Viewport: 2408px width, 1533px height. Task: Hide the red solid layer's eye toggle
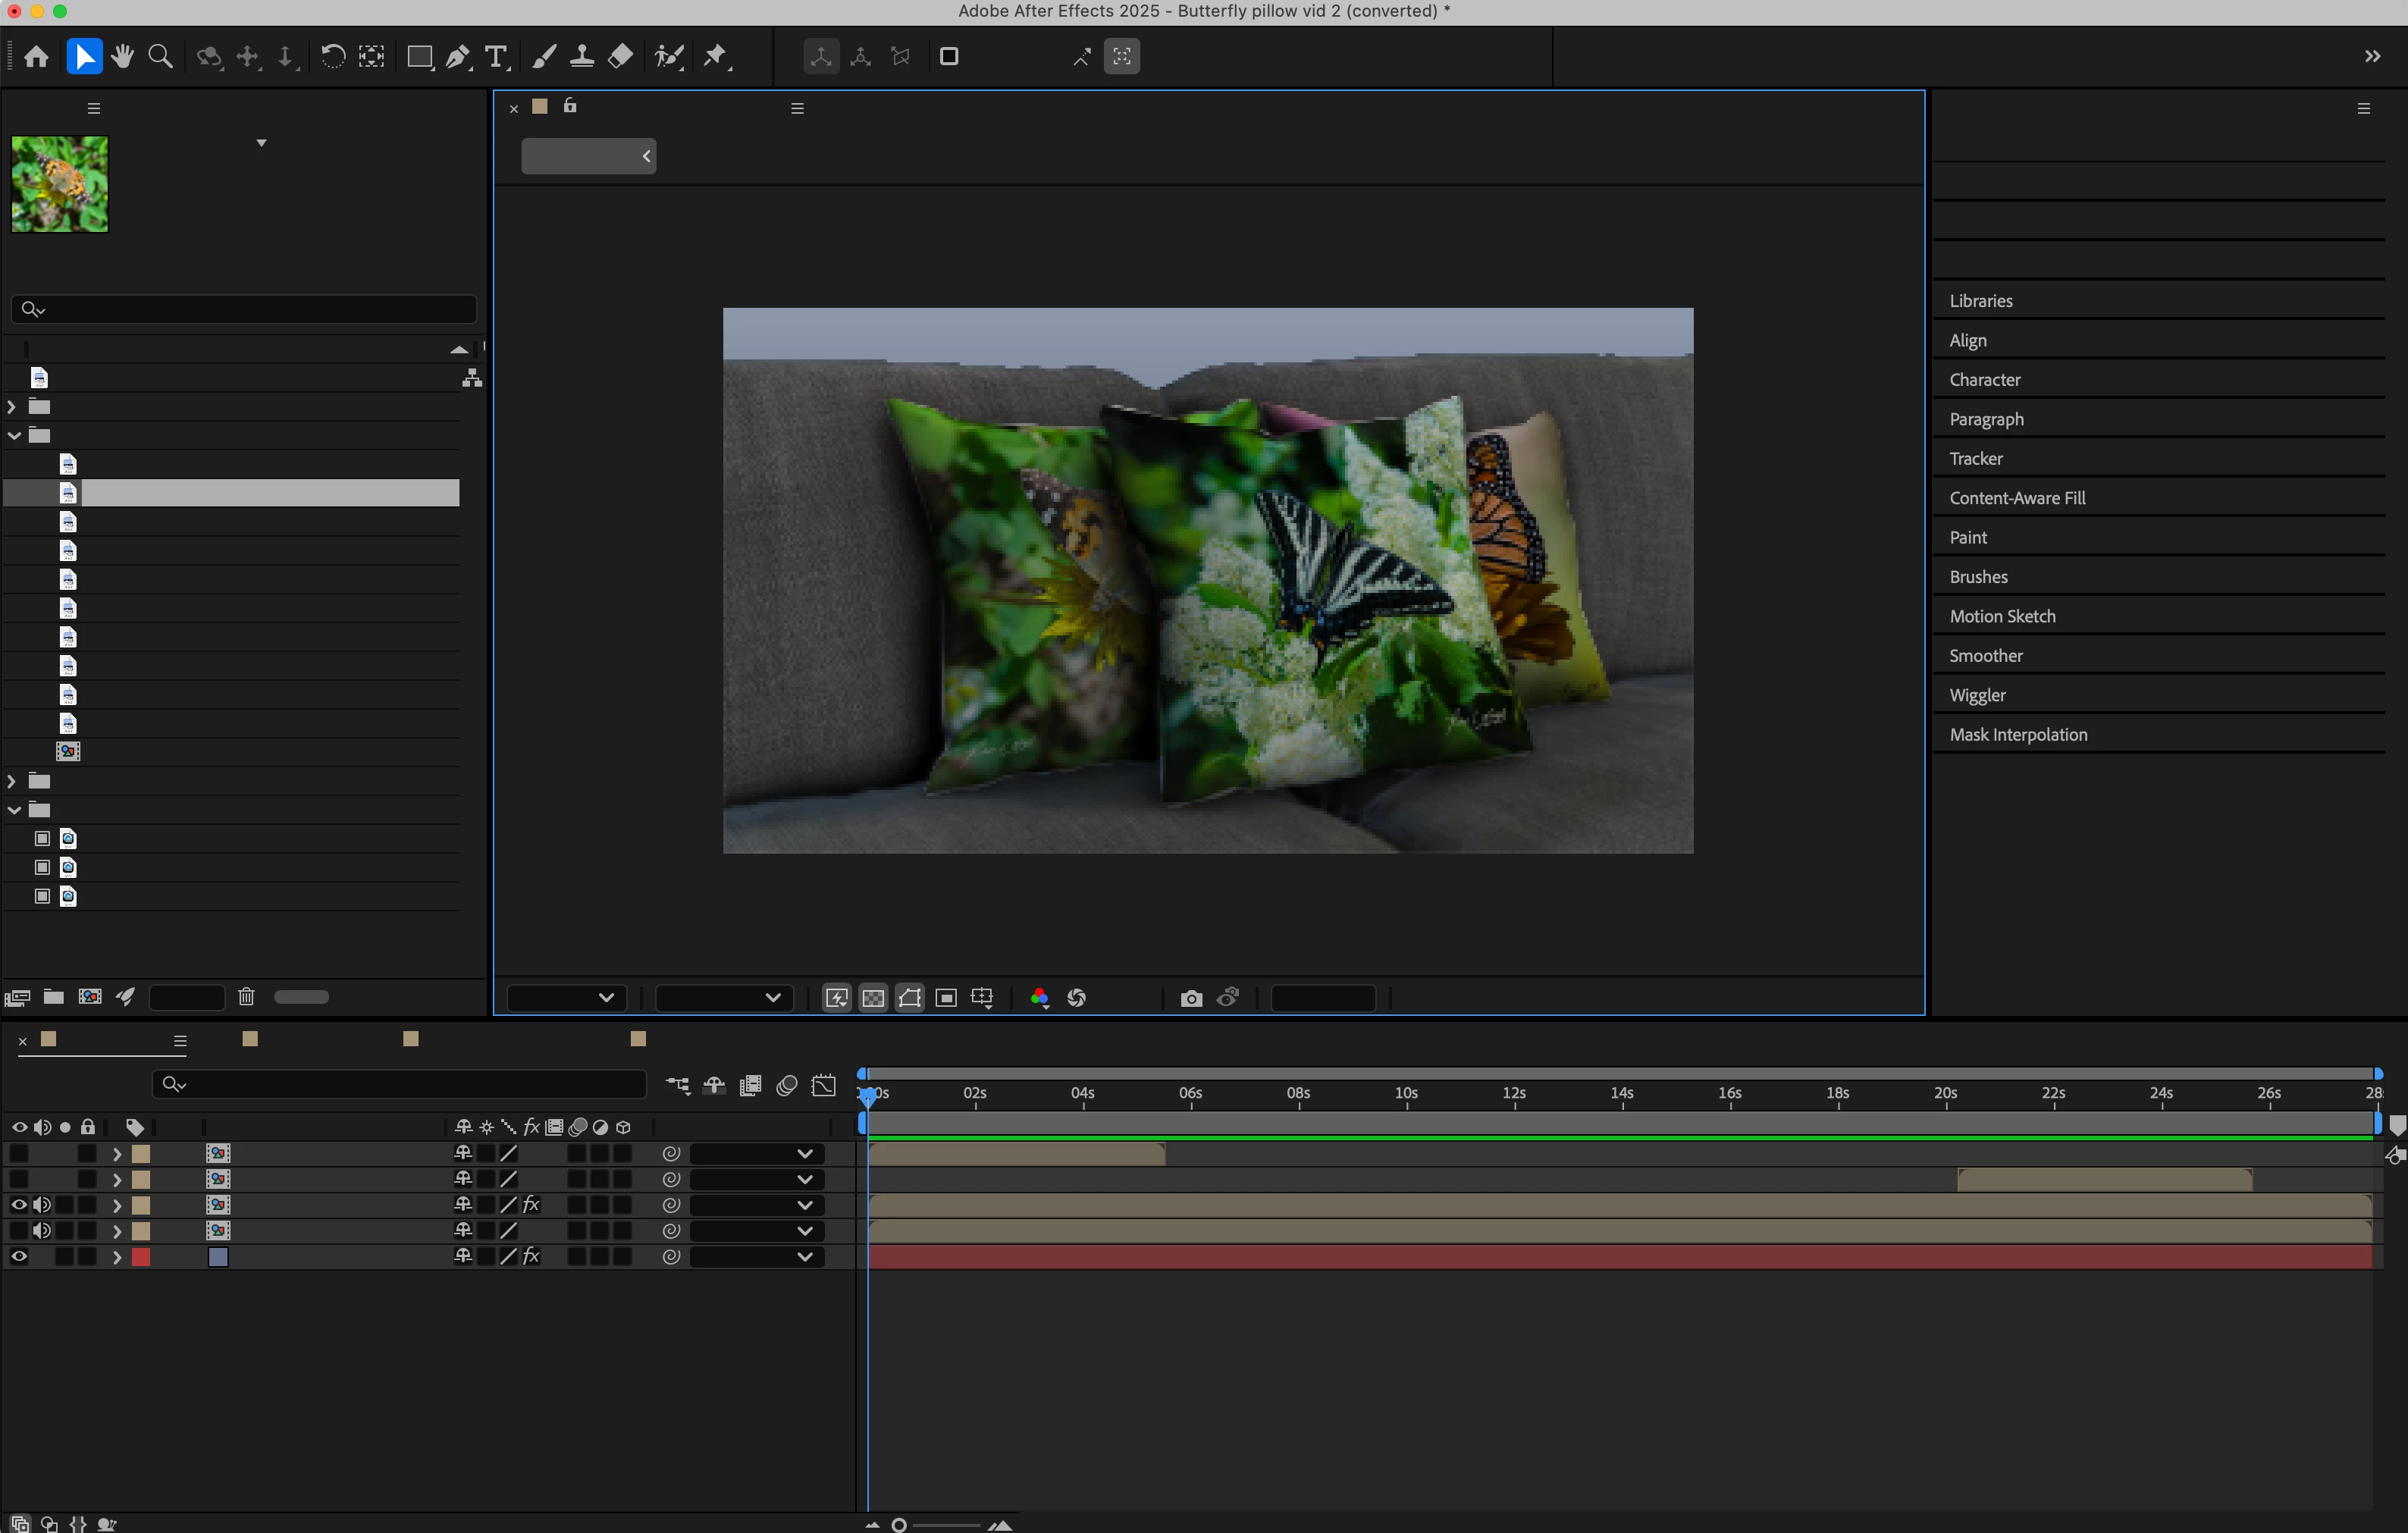pos(19,1257)
